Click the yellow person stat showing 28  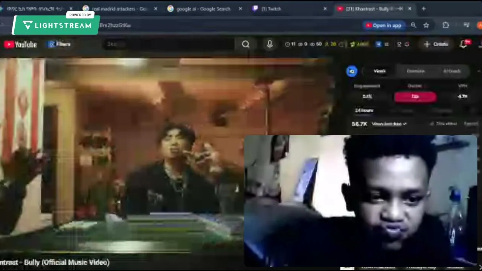tap(330, 44)
